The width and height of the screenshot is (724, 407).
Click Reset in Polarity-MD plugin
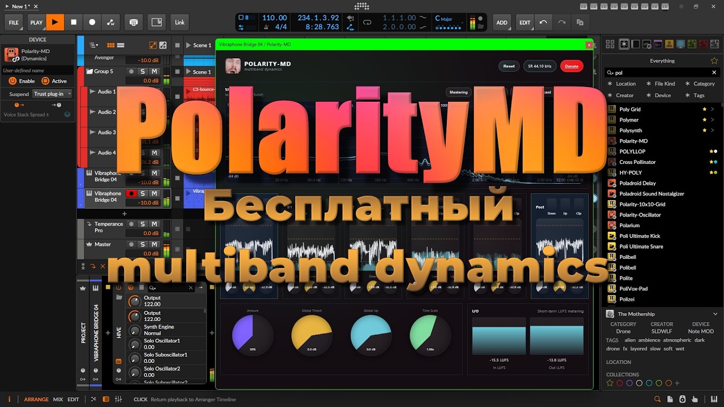coord(509,66)
